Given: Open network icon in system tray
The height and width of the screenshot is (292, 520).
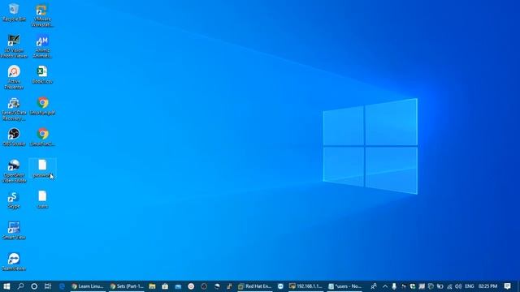Looking at the screenshot, I should [x=449, y=286].
